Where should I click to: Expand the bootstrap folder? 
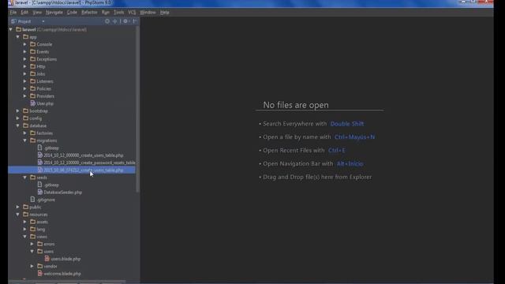pos(18,110)
